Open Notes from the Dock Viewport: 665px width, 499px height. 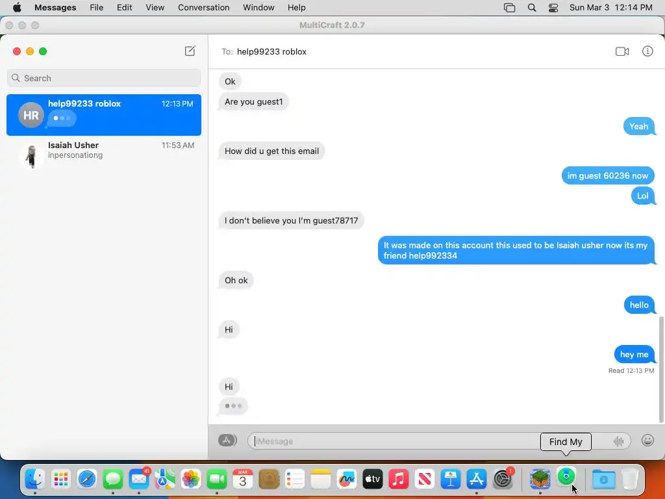pyautogui.click(x=321, y=480)
